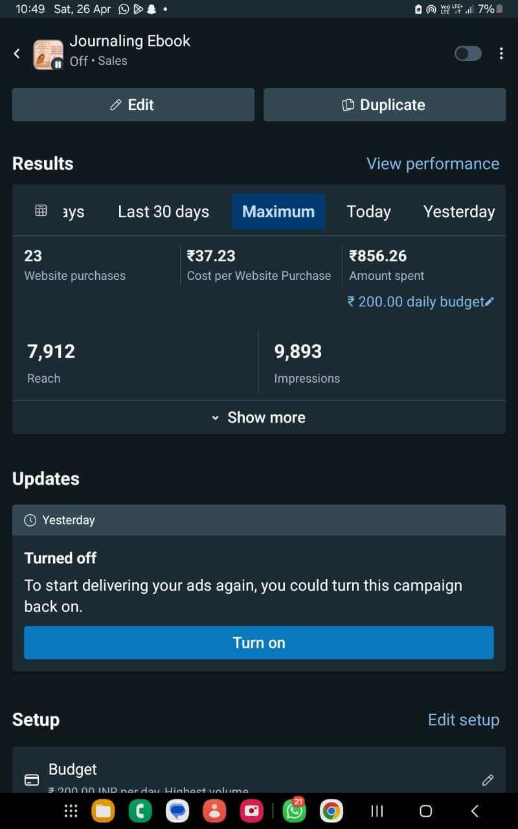Select the Maximum tab
This screenshot has height=829, width=518.
(278, 211)
